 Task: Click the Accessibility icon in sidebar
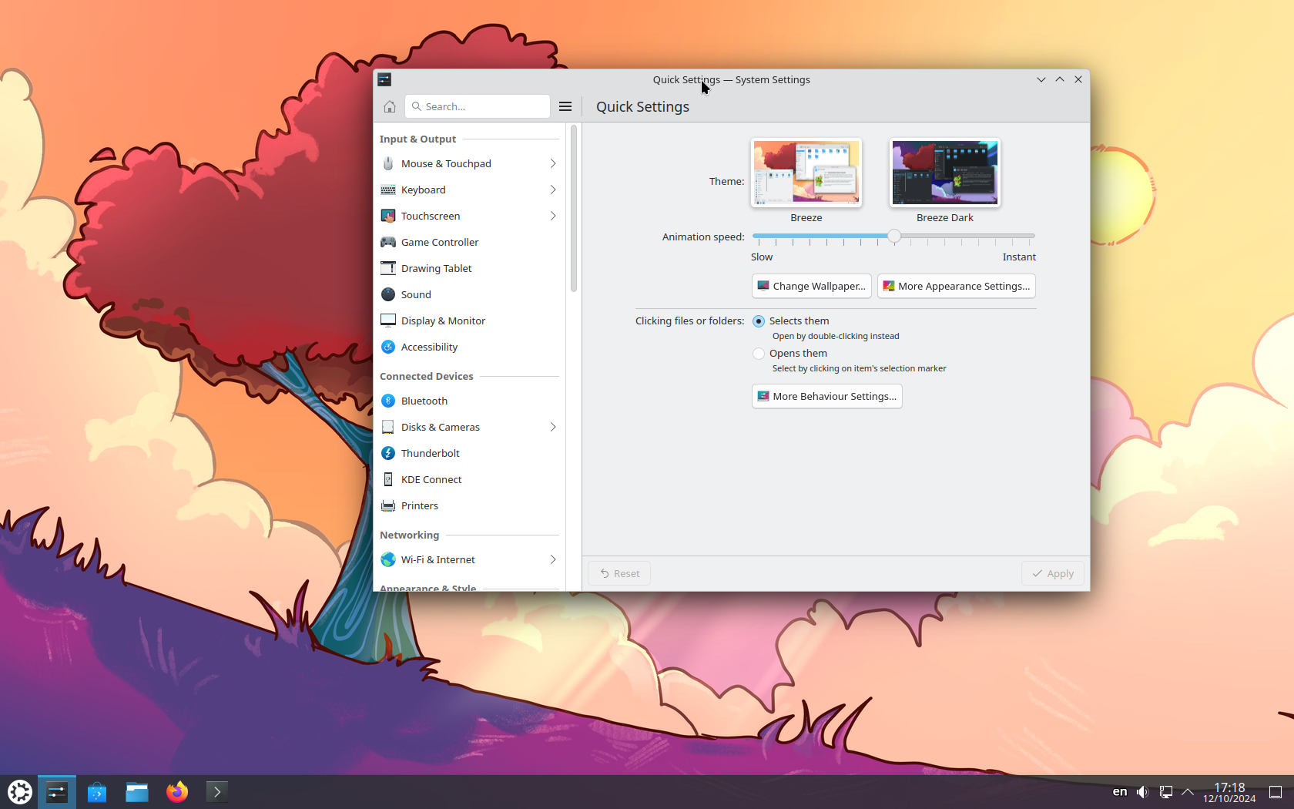(x=388, y=347)
